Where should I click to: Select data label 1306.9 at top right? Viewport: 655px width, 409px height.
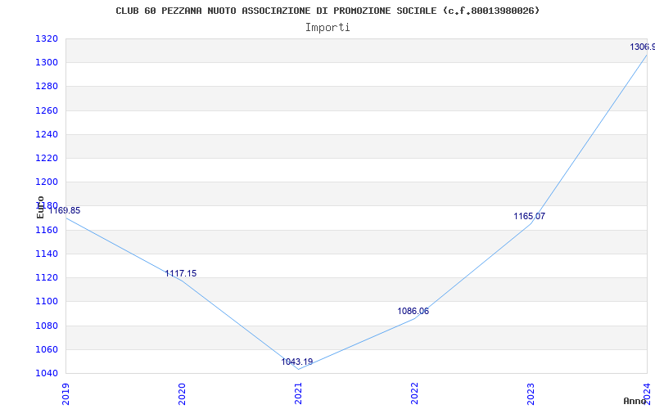[643, 47]
